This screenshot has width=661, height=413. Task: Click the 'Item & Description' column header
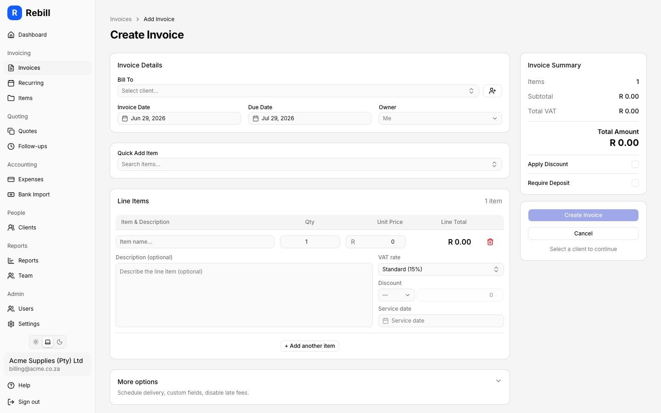click(x=145, y=222)
